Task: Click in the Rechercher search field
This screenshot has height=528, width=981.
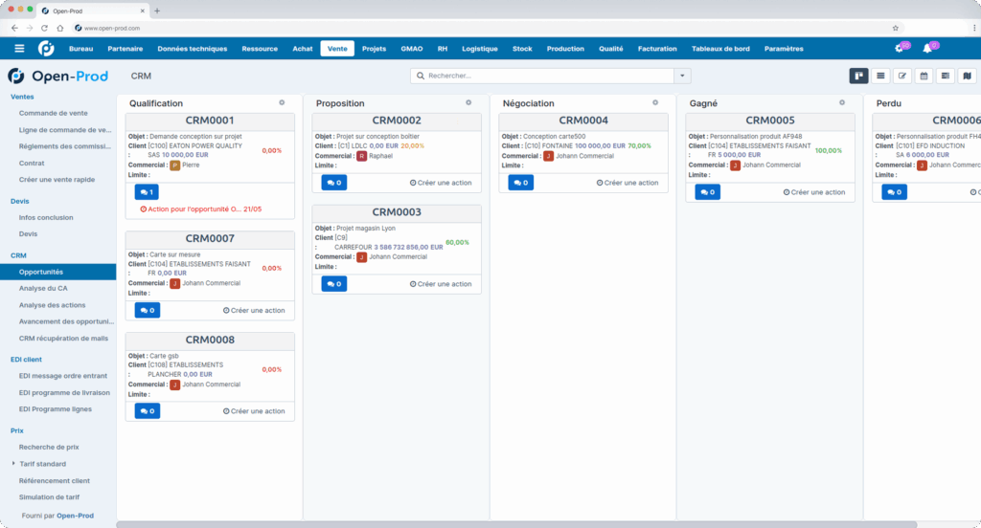Action: click(x=542, y=76)
